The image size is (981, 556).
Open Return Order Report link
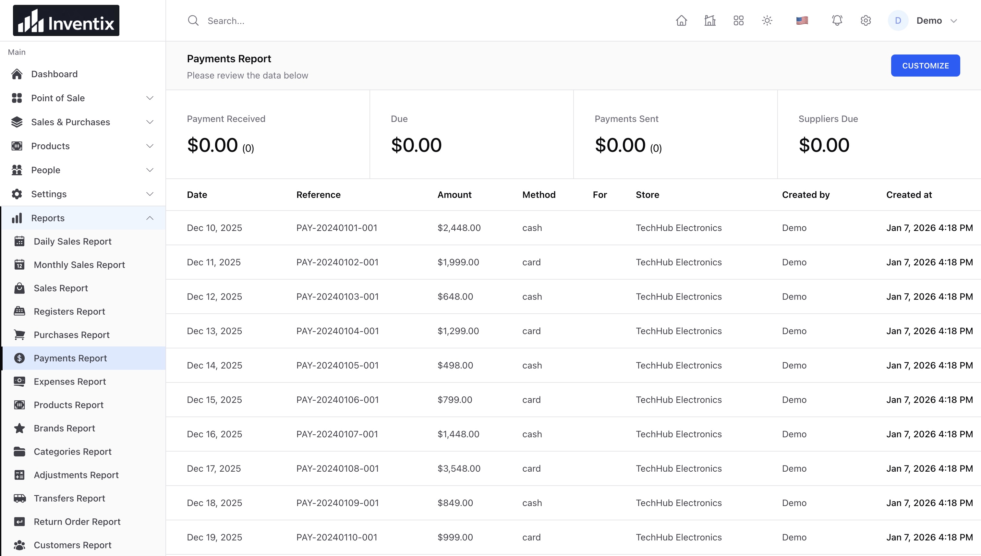tap(77, 522)
